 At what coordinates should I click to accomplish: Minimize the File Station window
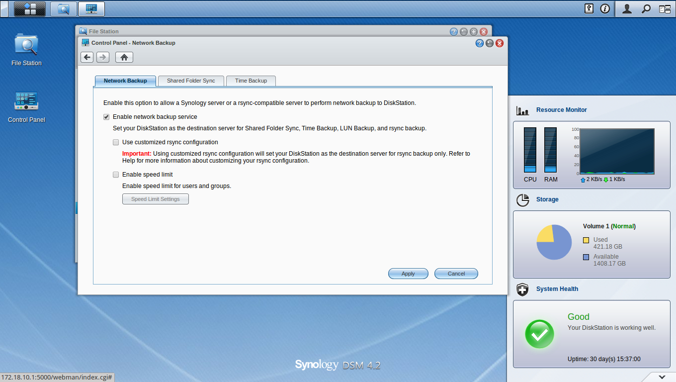464,32
